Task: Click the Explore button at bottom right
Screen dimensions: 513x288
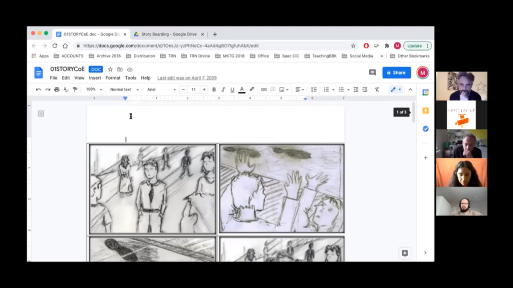Action: (x=405, y=253)
